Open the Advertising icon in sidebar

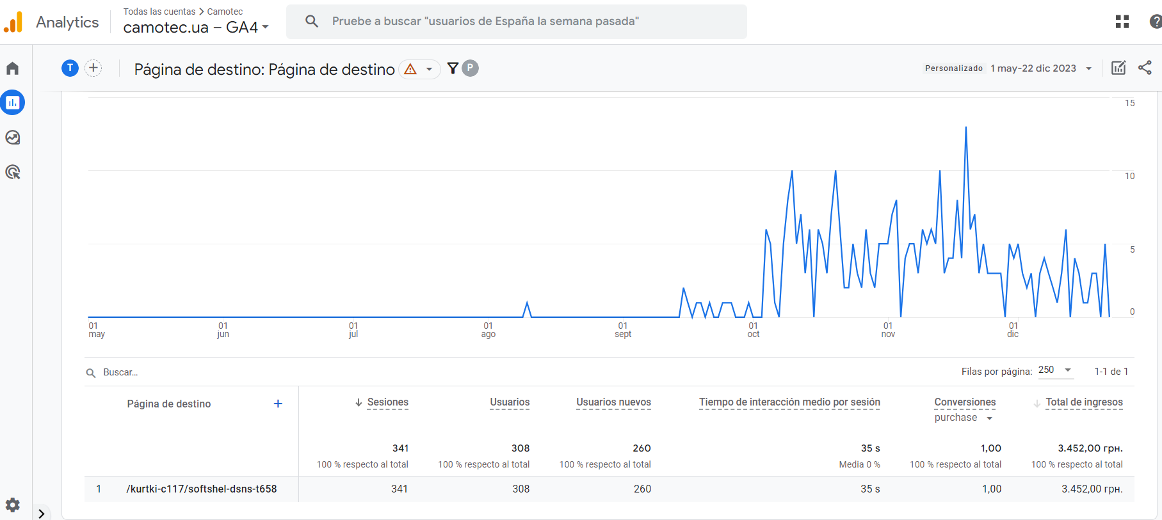coord(13,172)
